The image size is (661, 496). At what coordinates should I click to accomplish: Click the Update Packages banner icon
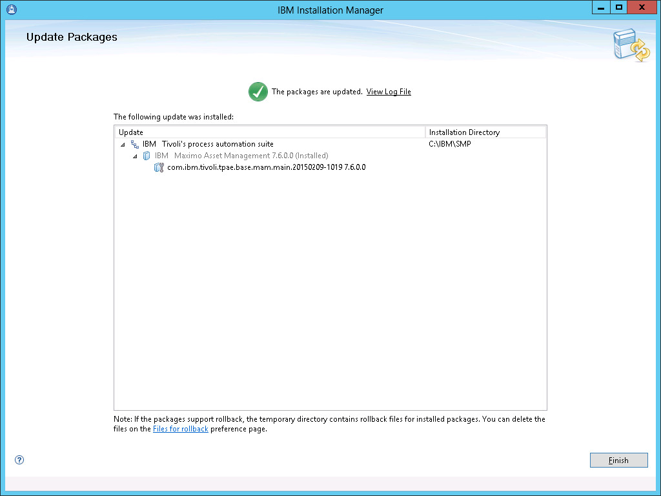[631, 45]
